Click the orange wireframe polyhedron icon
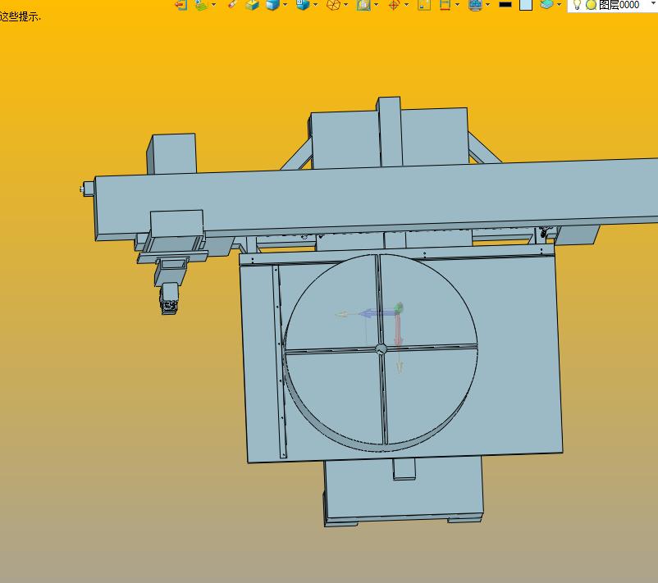Screen dimensions: 658x583 [x=333, y=5]
